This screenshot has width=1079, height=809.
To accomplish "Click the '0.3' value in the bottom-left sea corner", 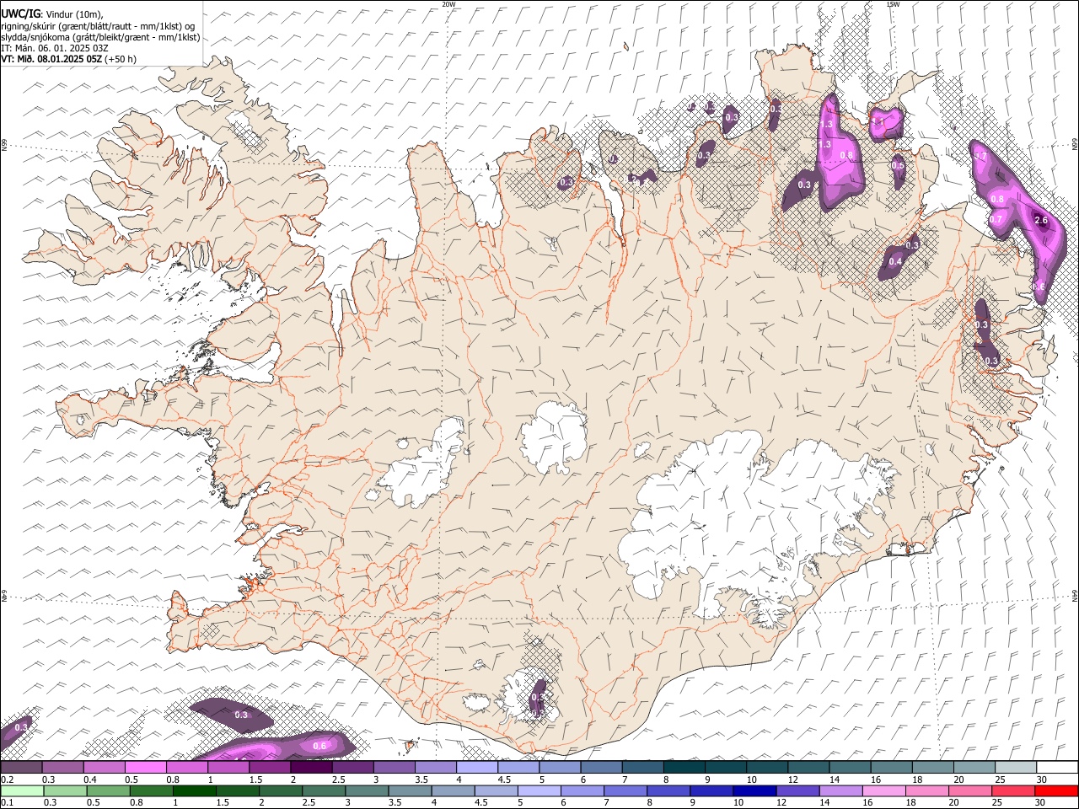I will click(x=22, y=726).
